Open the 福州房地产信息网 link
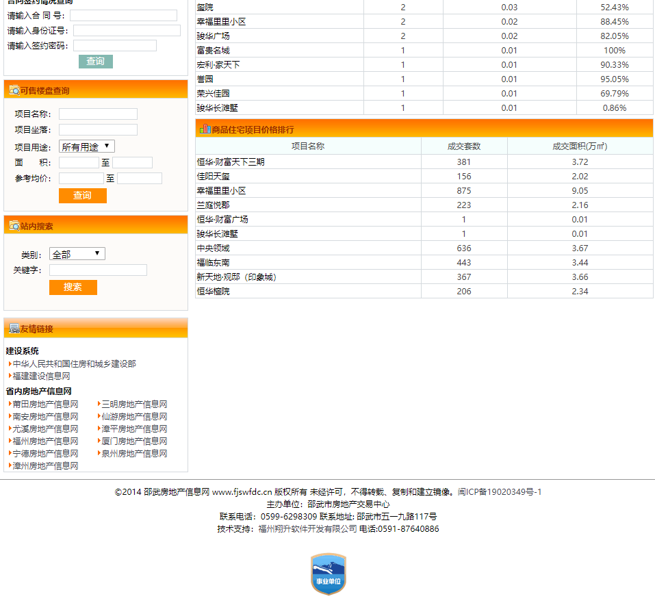Viewport: 655px width, 603px height. tap(45, 441)
